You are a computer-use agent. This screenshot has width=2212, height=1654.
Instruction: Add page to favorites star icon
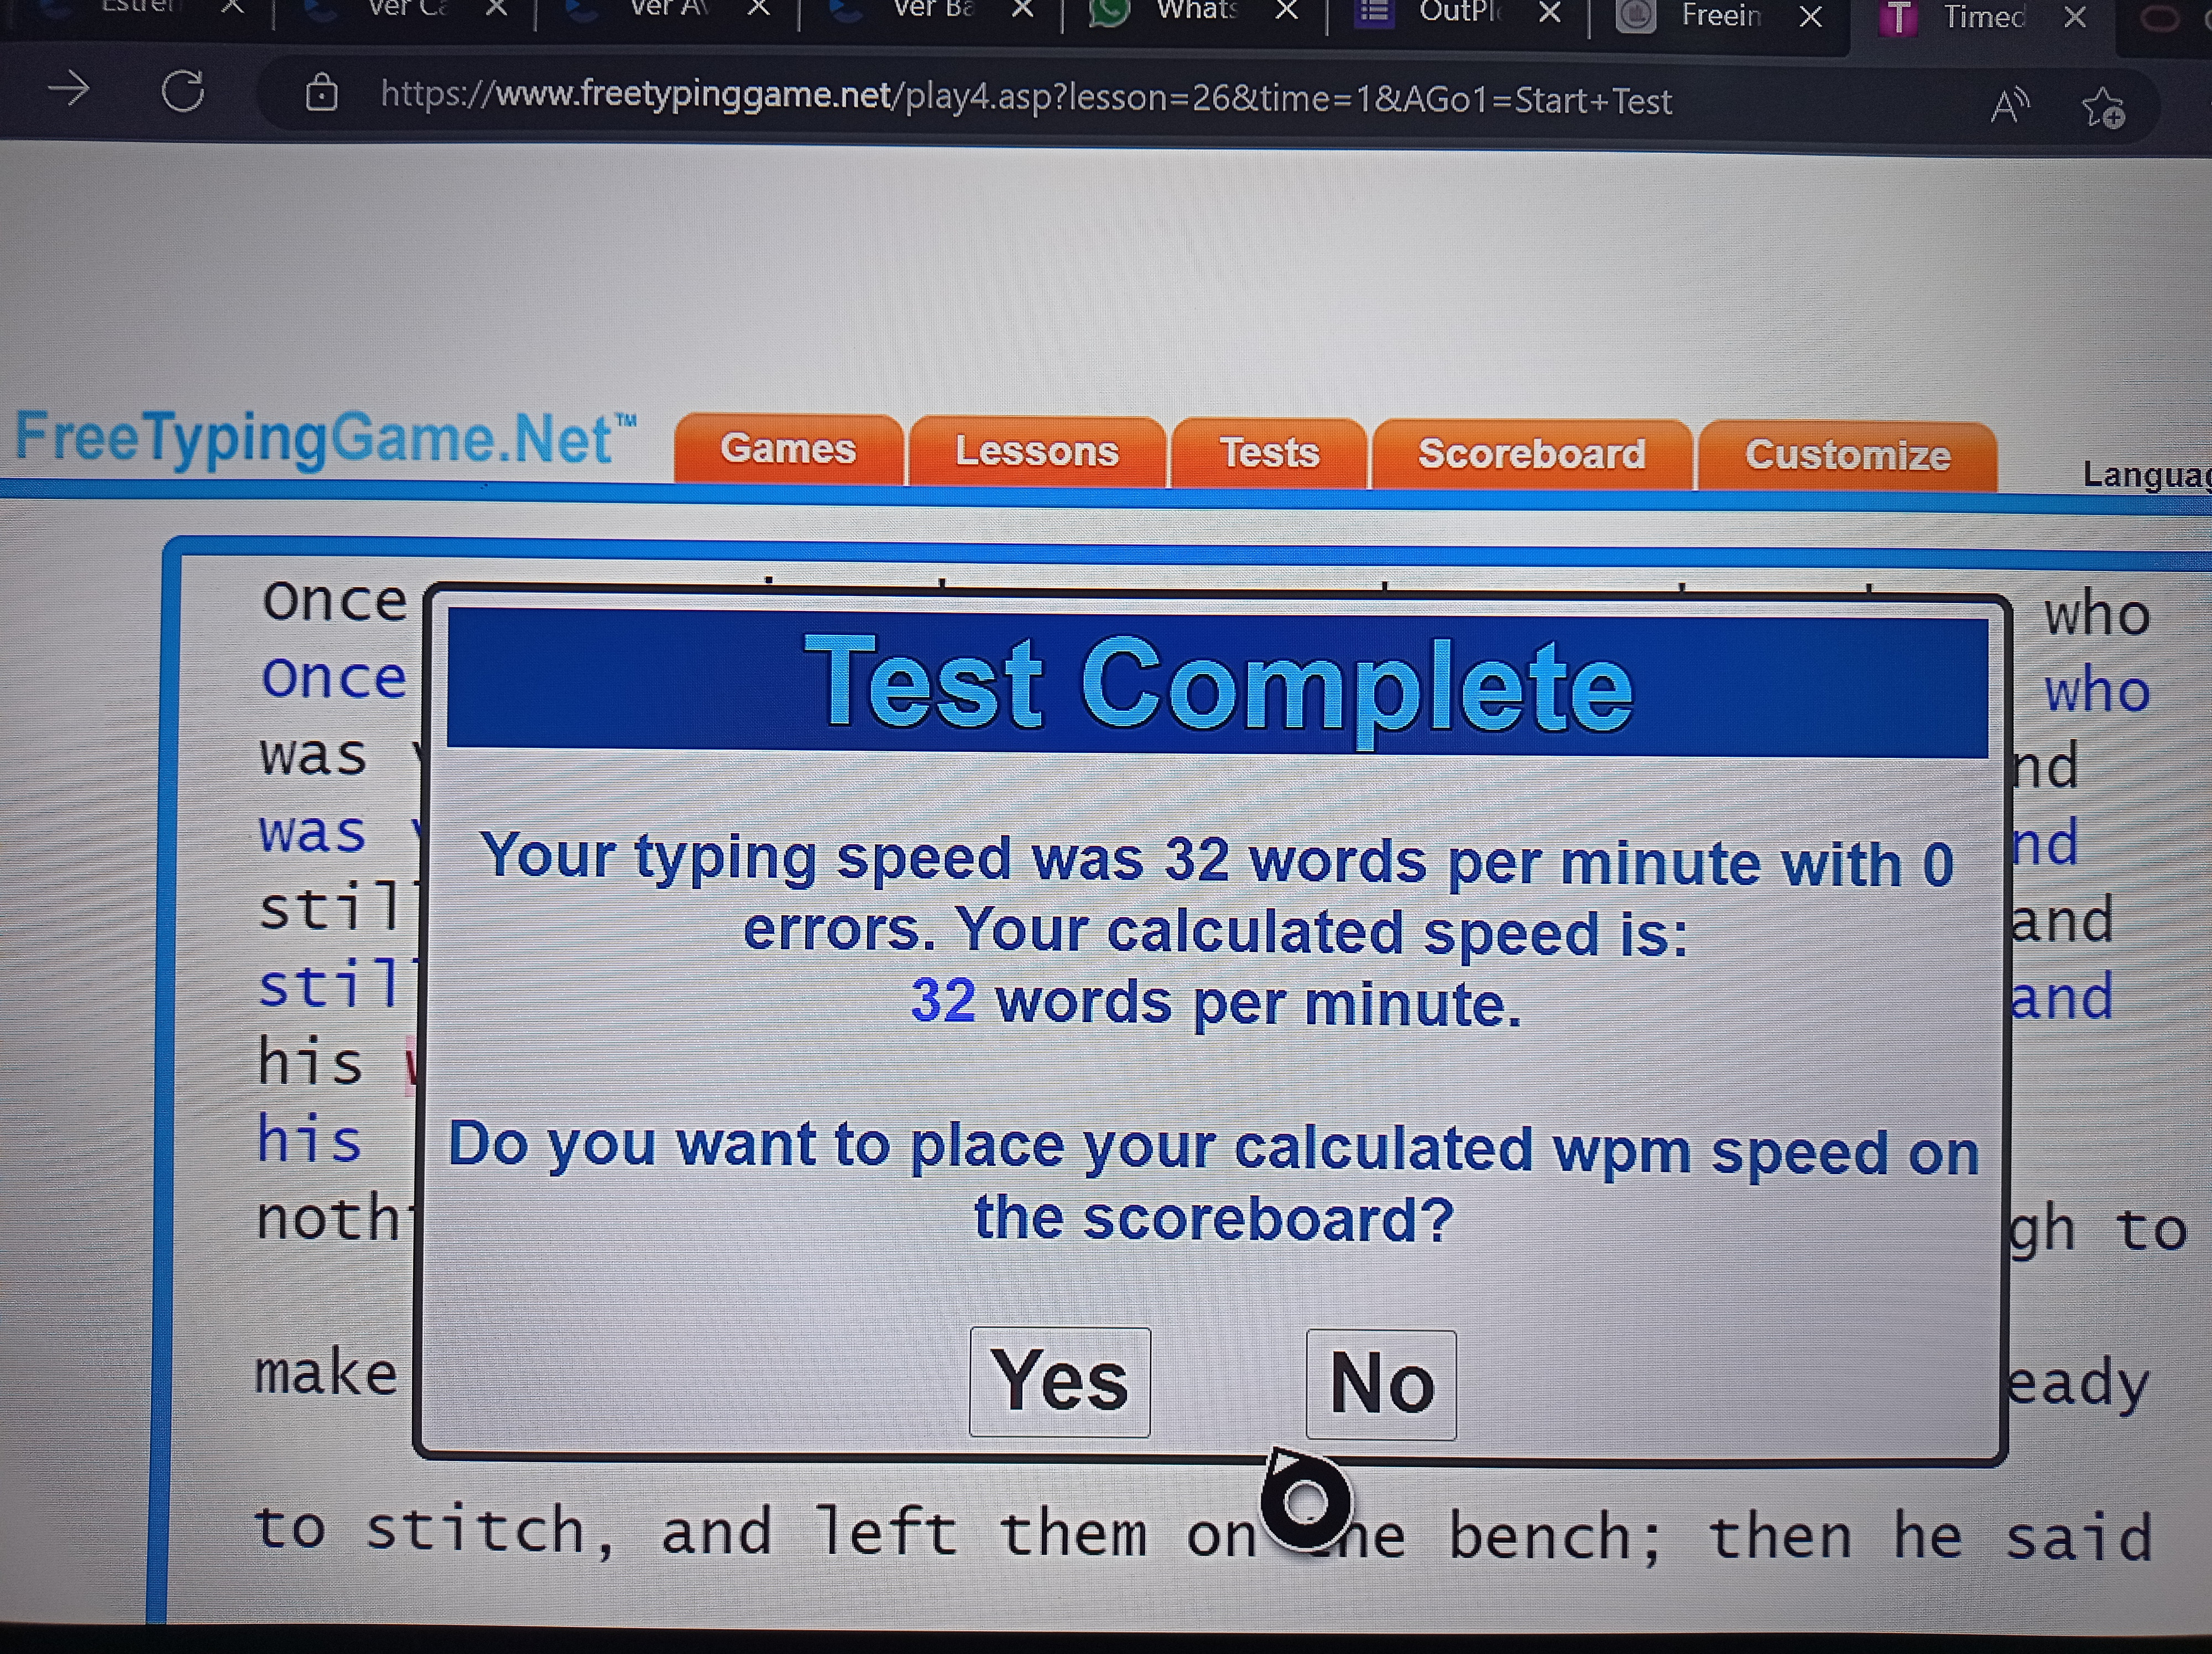click(2102, 108)
